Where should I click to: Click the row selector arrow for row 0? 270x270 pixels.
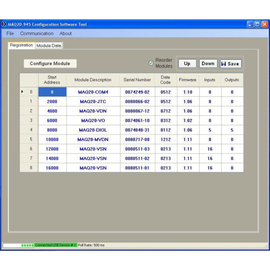pyautogui.click(x=22, y=92)
